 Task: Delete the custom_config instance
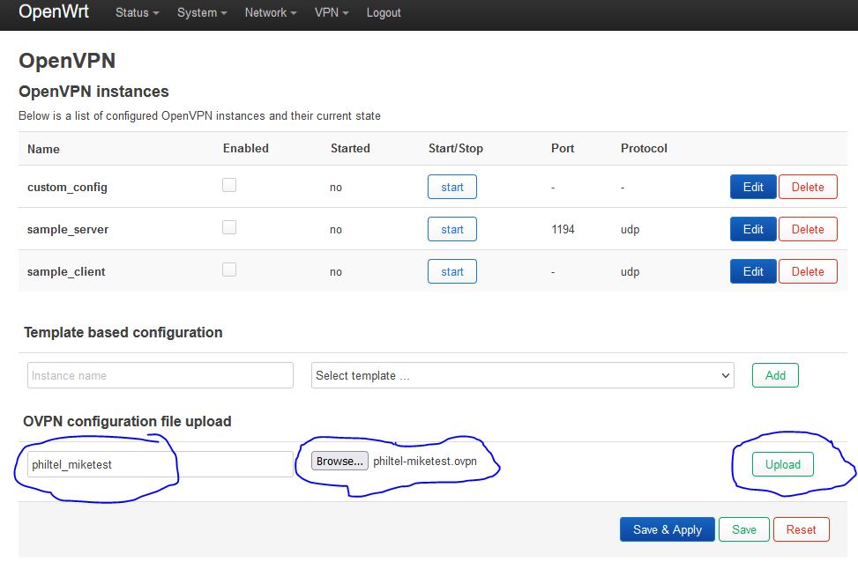tap(808, 187)
